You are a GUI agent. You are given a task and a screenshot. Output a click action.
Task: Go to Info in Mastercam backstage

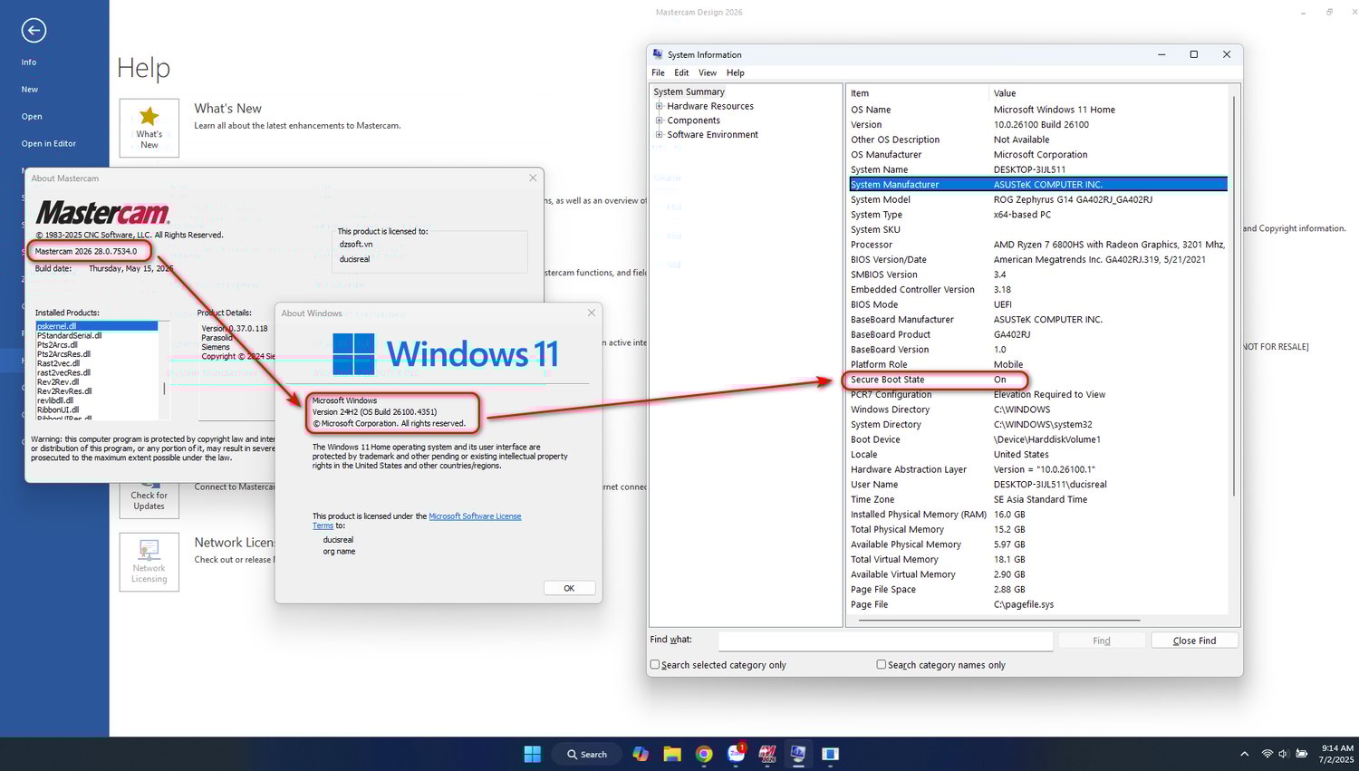pos(29,63)
